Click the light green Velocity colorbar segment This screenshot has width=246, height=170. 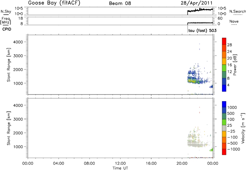(x=224, y=122)
